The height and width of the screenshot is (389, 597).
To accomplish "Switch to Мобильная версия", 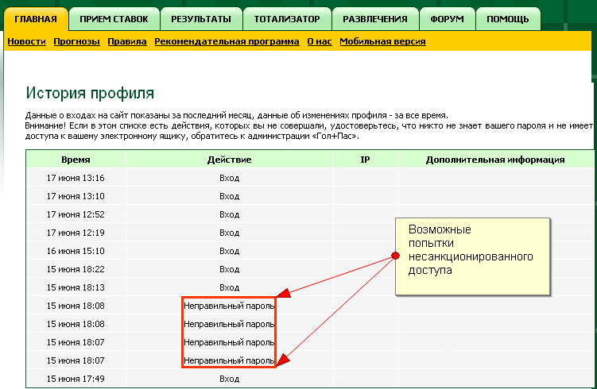I will [x=382, y=41].
